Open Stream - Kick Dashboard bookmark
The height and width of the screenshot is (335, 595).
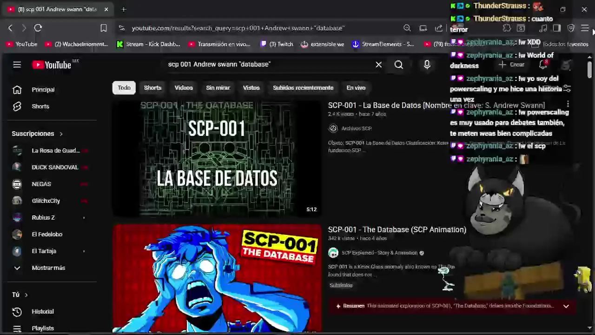coord(149,44)
